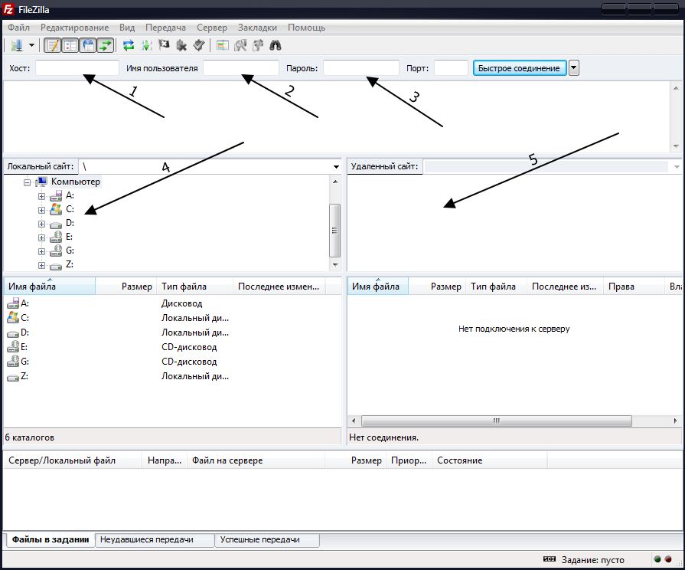Screen dimensions: 685x570
Task: Refresh the file and folder lists
Action: (x=129, y=45)
